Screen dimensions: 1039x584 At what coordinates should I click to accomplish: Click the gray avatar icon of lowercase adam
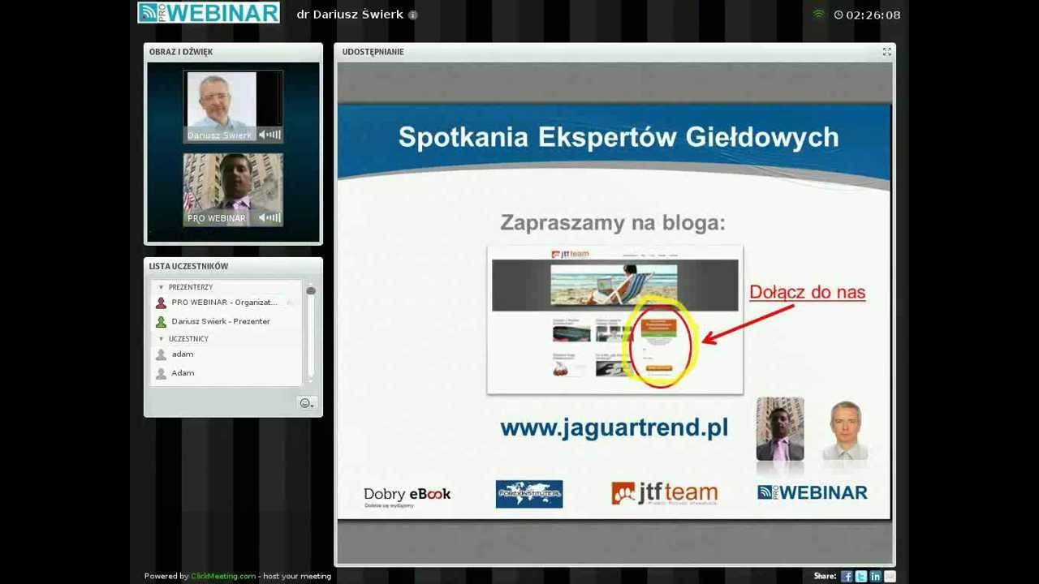pos(161,354)
